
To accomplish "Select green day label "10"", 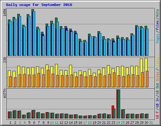I will click(x=52, y=123).
